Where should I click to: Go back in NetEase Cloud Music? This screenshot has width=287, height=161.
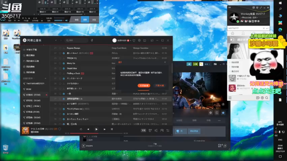click(56, 40)
